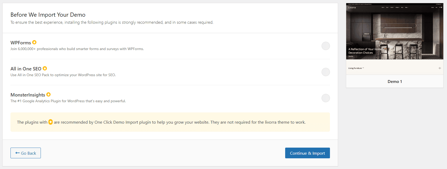Click the 'To ensure the best experience' subtitle

[x=112, y=22]
